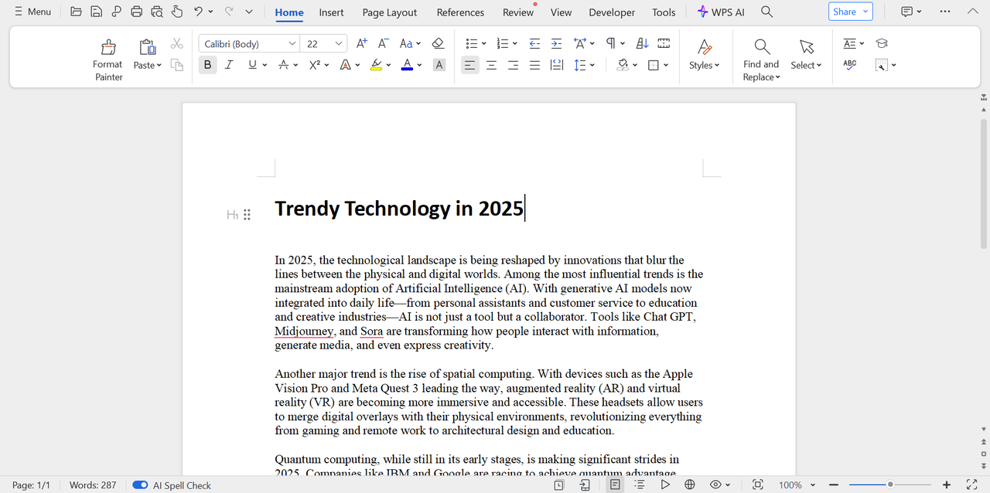
Task: Toggle print layout view in status bar
Action: 615,484
